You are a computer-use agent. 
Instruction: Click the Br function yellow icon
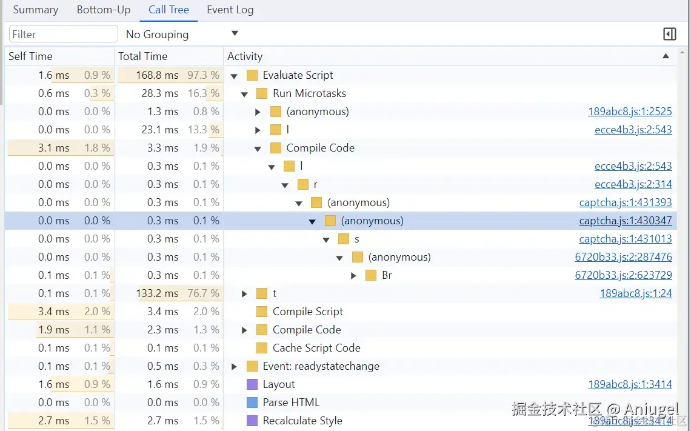pyautogui.click(x=371, y=275)
